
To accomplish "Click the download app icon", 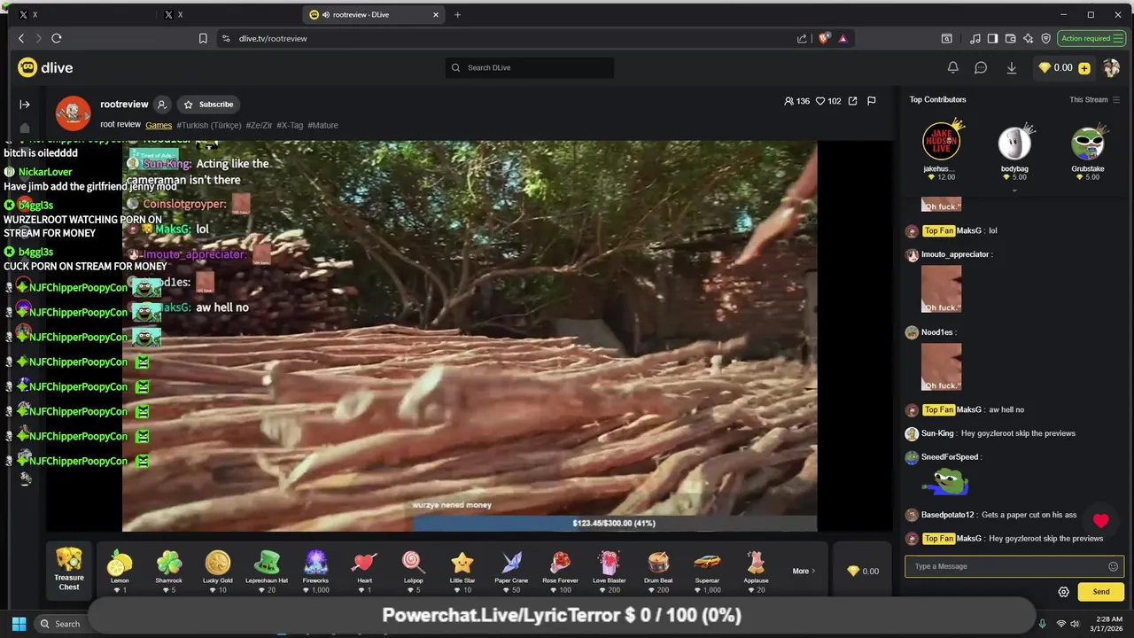I will pos(1011,67).
